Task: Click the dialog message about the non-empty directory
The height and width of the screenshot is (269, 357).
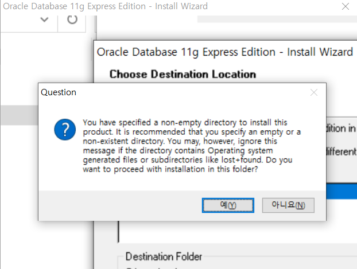Action: click(192, 146)
